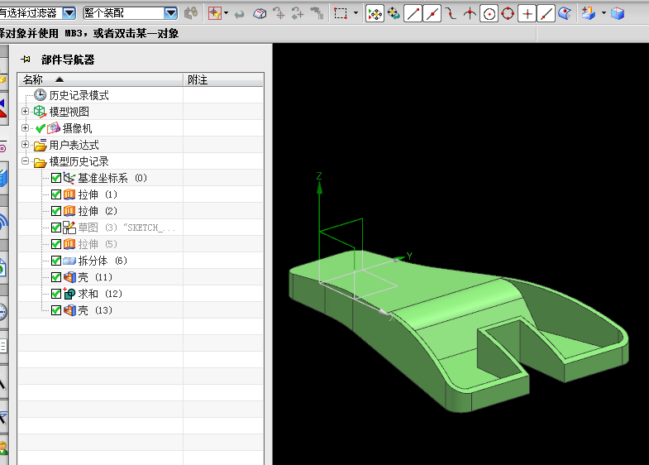
Task: Toggle the 拆分体 (6) feature checkbox
Action: point(56,261)
